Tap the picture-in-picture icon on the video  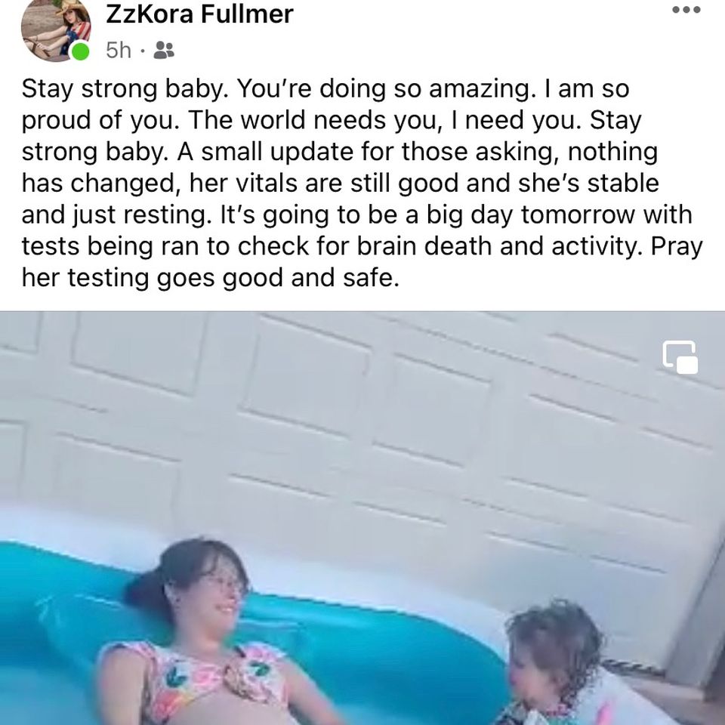pyautogui.click(x=680, y=357)
